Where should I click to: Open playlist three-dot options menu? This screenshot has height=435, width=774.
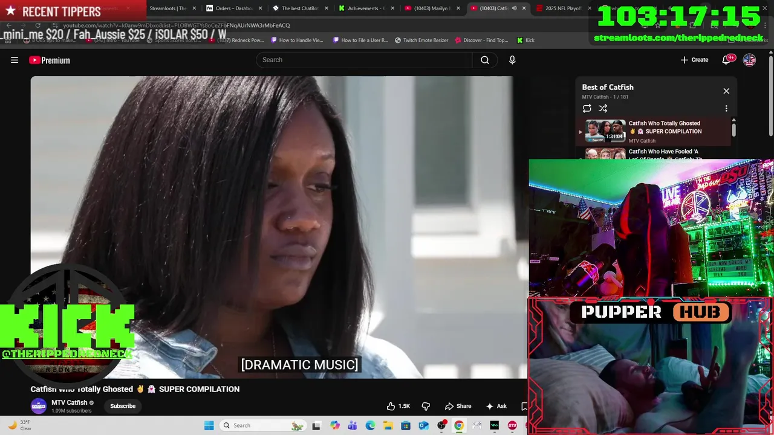point(726,109)
